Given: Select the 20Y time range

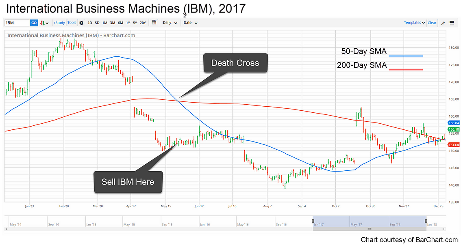Looking at the screenshot, I should pos(143,23).
